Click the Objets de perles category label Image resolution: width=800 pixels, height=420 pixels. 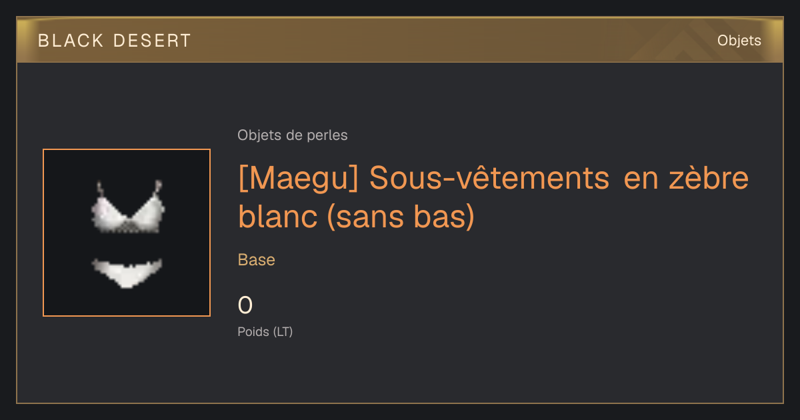[293, 135]
